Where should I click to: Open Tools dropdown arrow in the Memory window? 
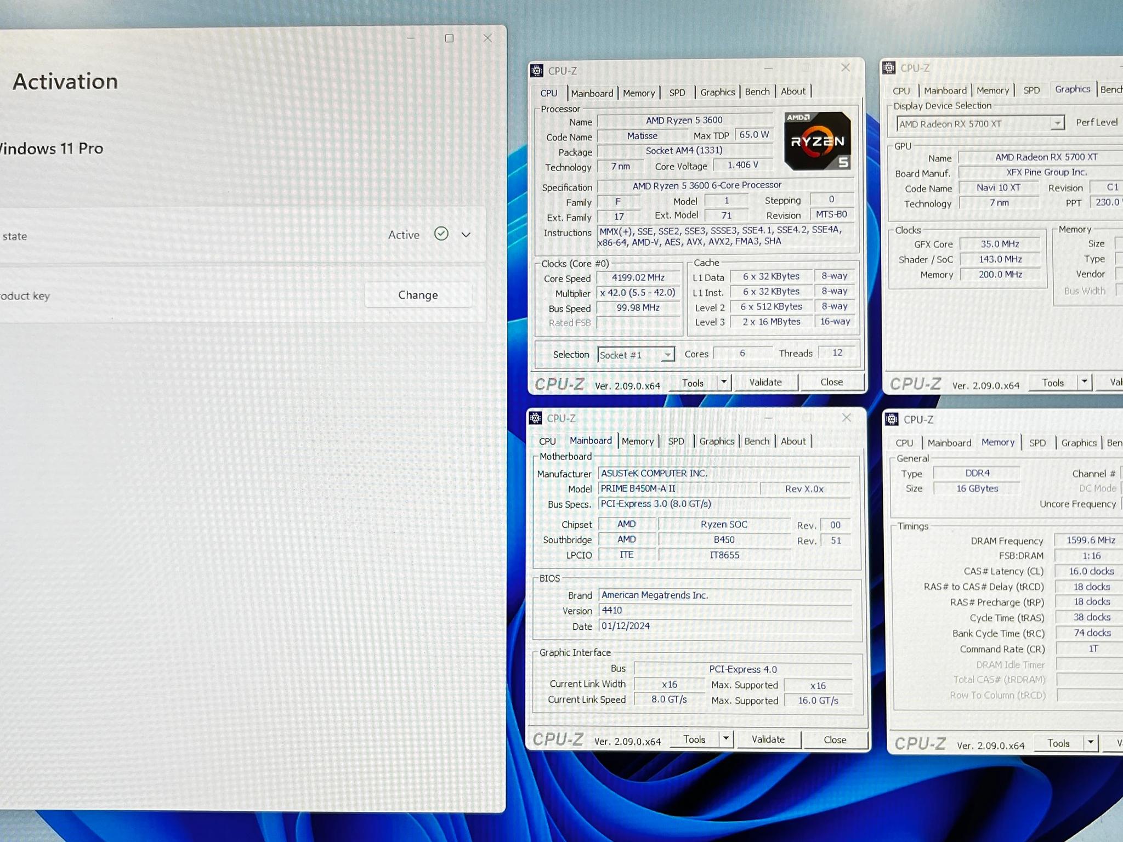pyautogui.click(x=1091, y=743)
